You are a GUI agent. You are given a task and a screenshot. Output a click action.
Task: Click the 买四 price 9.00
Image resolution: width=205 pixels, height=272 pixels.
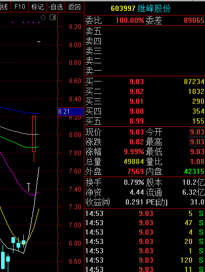pos(137,111)
